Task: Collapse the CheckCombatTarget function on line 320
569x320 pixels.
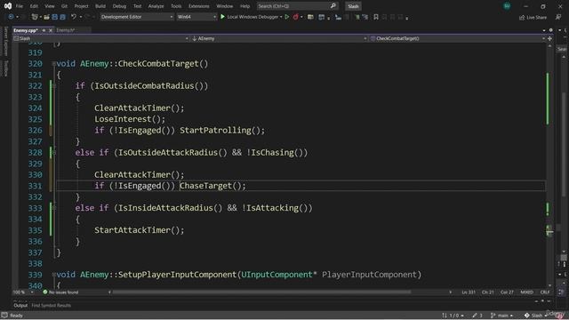Action: (x=53, y=64)
